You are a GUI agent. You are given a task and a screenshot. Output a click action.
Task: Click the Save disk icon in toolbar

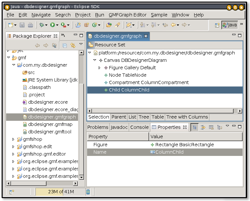22,25
